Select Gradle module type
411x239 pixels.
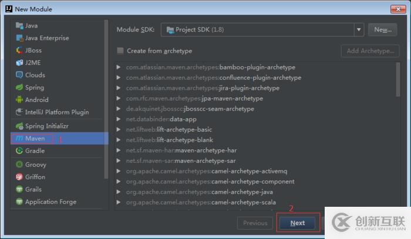point(57,151)
